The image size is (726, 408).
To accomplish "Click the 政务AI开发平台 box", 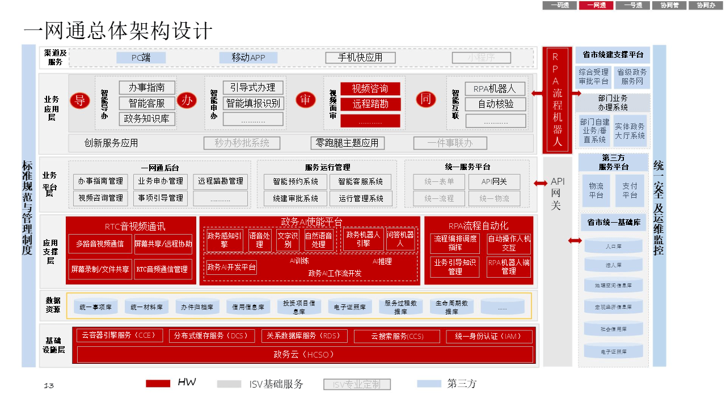I will tap(231, 267).
